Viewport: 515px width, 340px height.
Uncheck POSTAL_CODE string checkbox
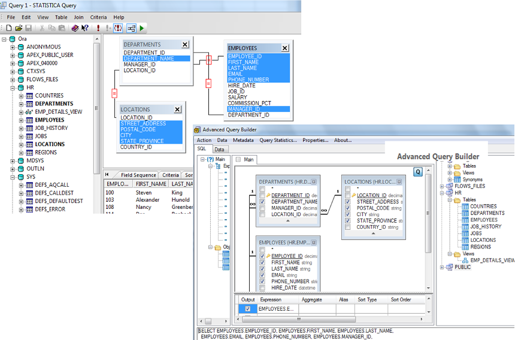point(347,208)
